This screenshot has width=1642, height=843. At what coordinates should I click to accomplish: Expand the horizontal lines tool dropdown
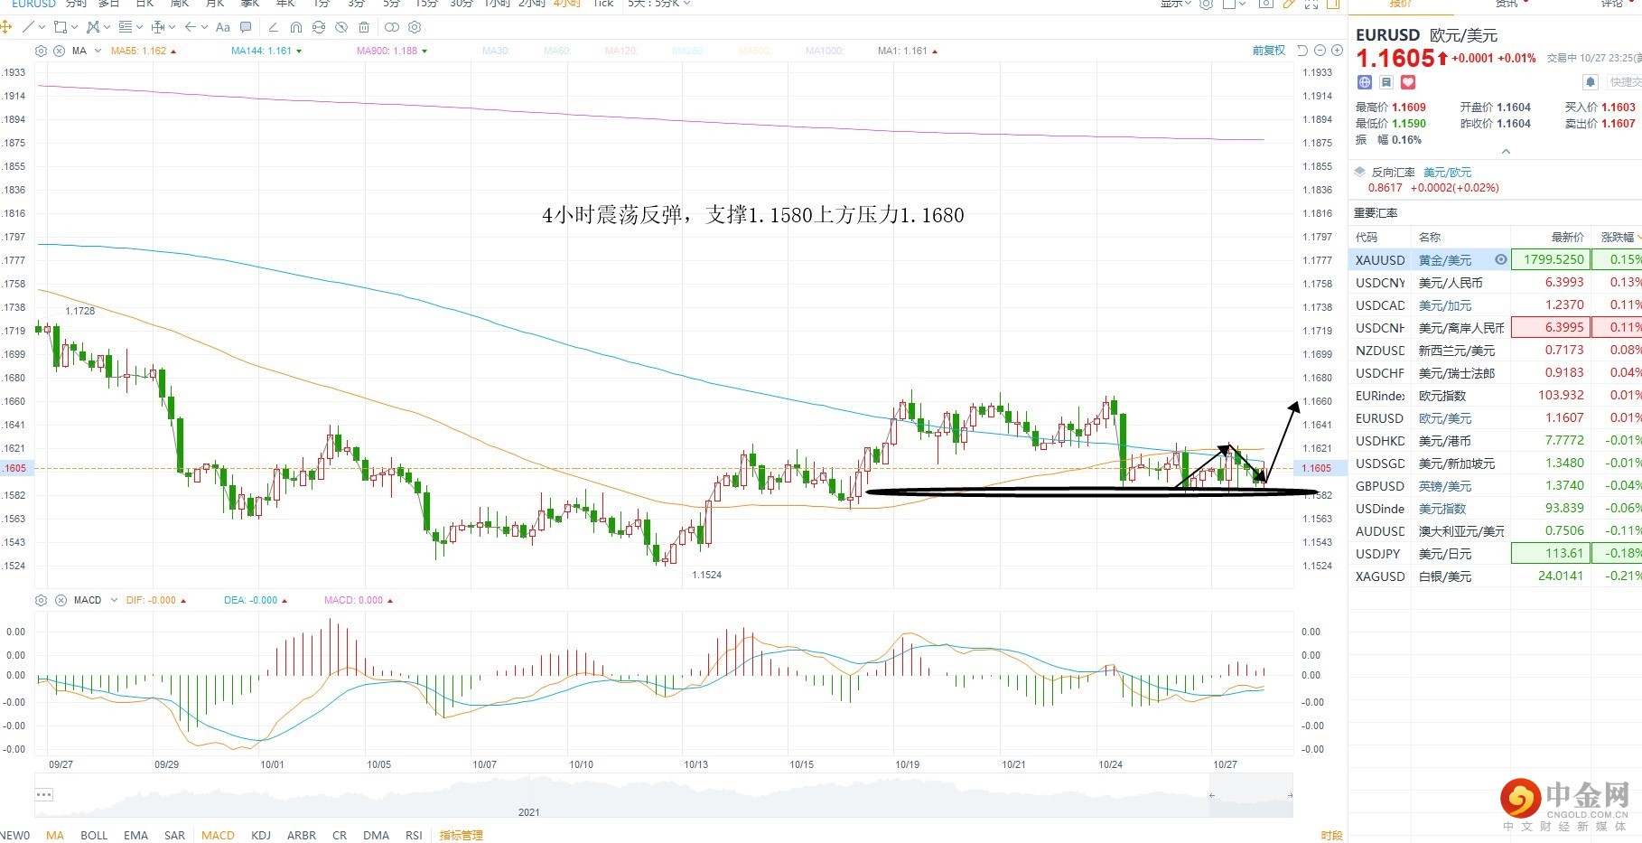point(139,27)
